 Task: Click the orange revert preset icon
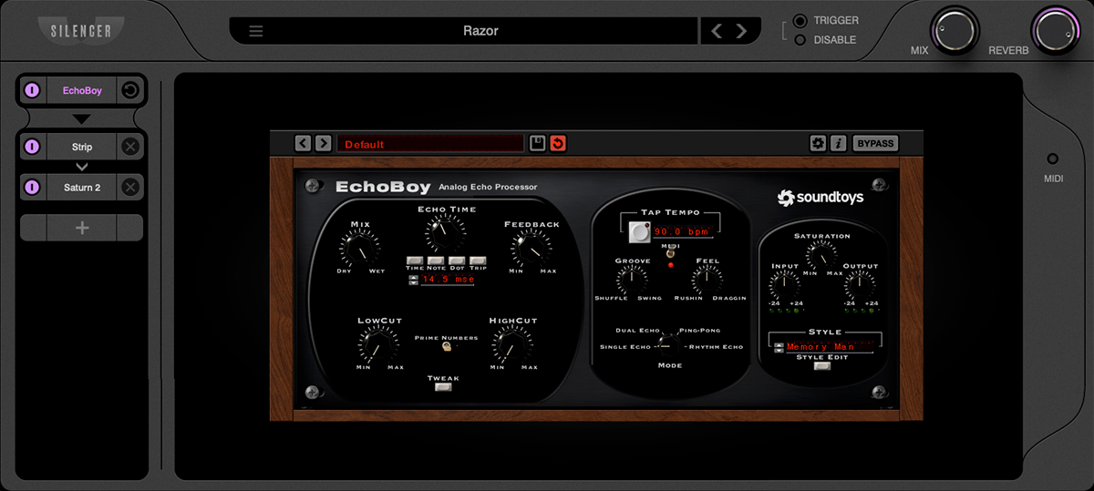558,143
